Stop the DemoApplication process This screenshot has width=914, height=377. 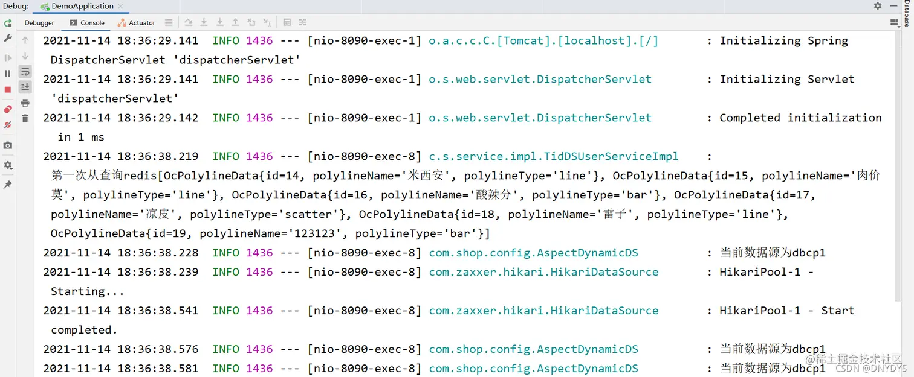coord(8,89)
